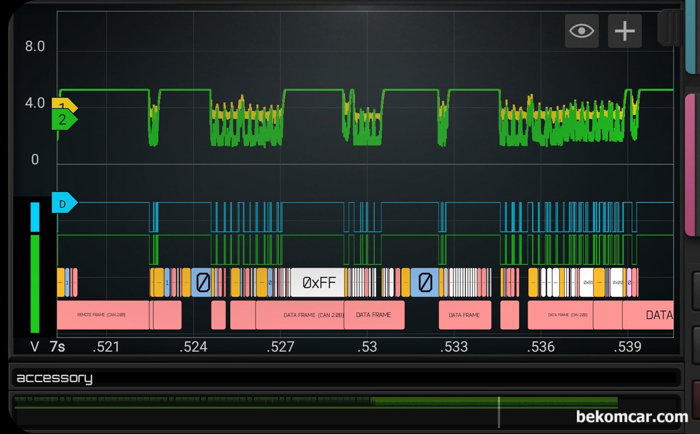Click the plus button to add item
Viewport: 700px width, 434px height.
(624, 31)
